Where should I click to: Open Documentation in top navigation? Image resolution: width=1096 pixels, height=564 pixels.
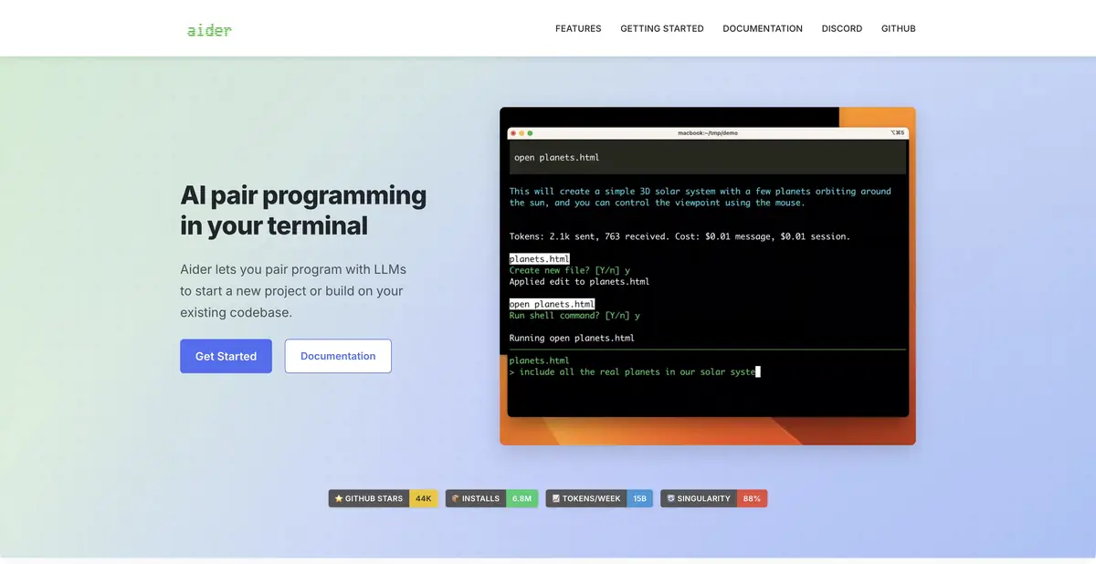pos(763,28)
